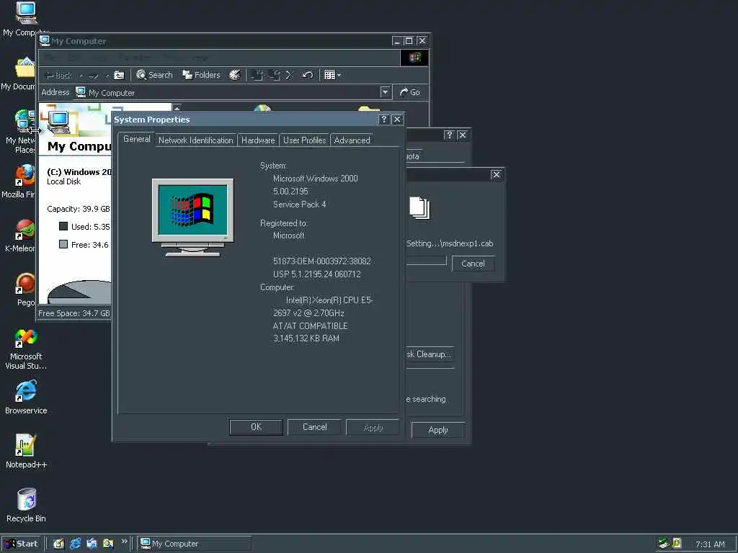
Task: Open the History toolbar icon
Action: (x=234, y=75)
